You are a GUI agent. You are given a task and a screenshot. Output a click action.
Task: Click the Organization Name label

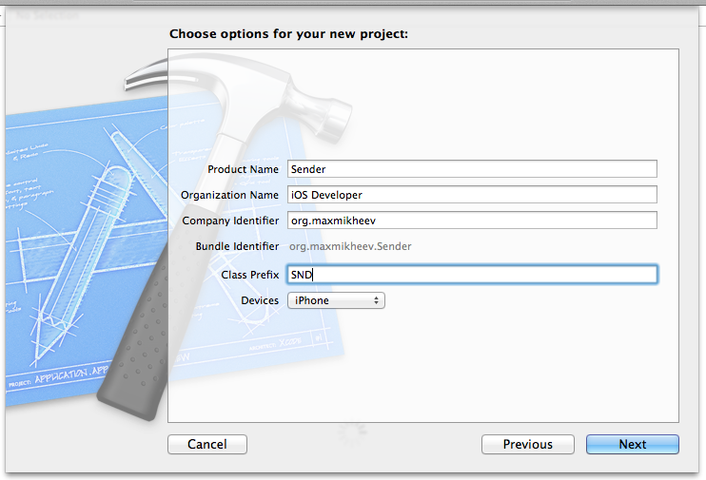(x=229, y=195)
